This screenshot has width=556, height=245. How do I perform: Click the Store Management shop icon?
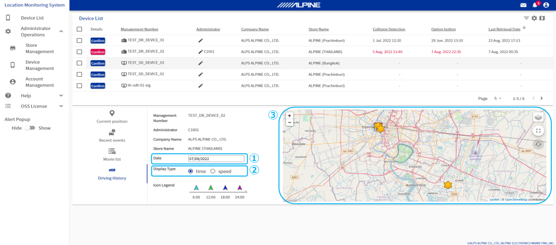12,49
